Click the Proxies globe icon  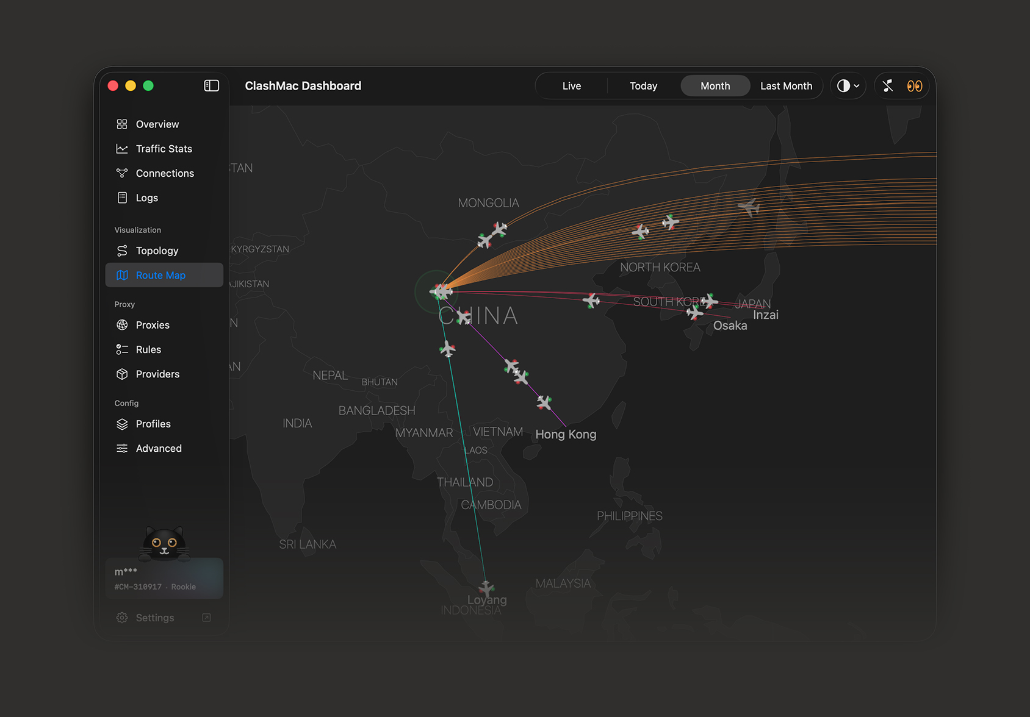pos(122,325)
